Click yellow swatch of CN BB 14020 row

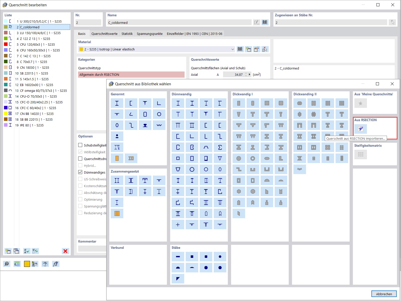pyautogui.click(x=6, y=114)
